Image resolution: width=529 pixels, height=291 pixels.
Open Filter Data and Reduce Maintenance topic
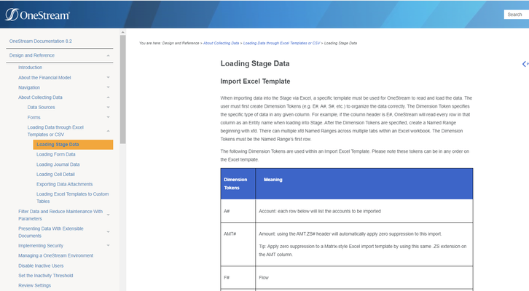click(x=60, y=215)
